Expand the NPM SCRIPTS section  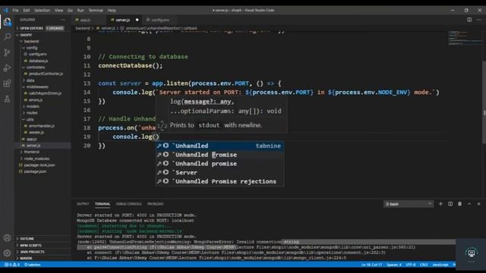pos(43,245)
